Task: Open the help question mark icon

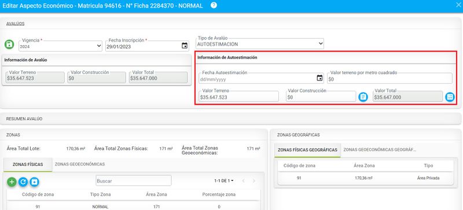Action: [x=214, y=6]
